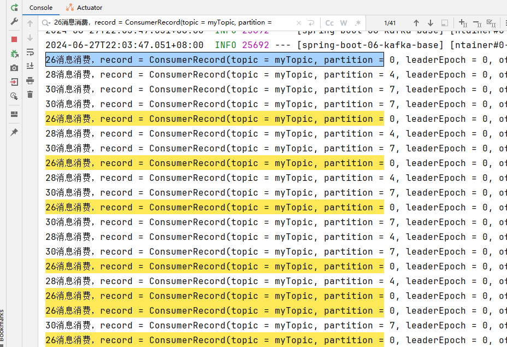Take a thread dump with the camera icon
This screenshot has height=347, width=507.
[x=14, y=68]
